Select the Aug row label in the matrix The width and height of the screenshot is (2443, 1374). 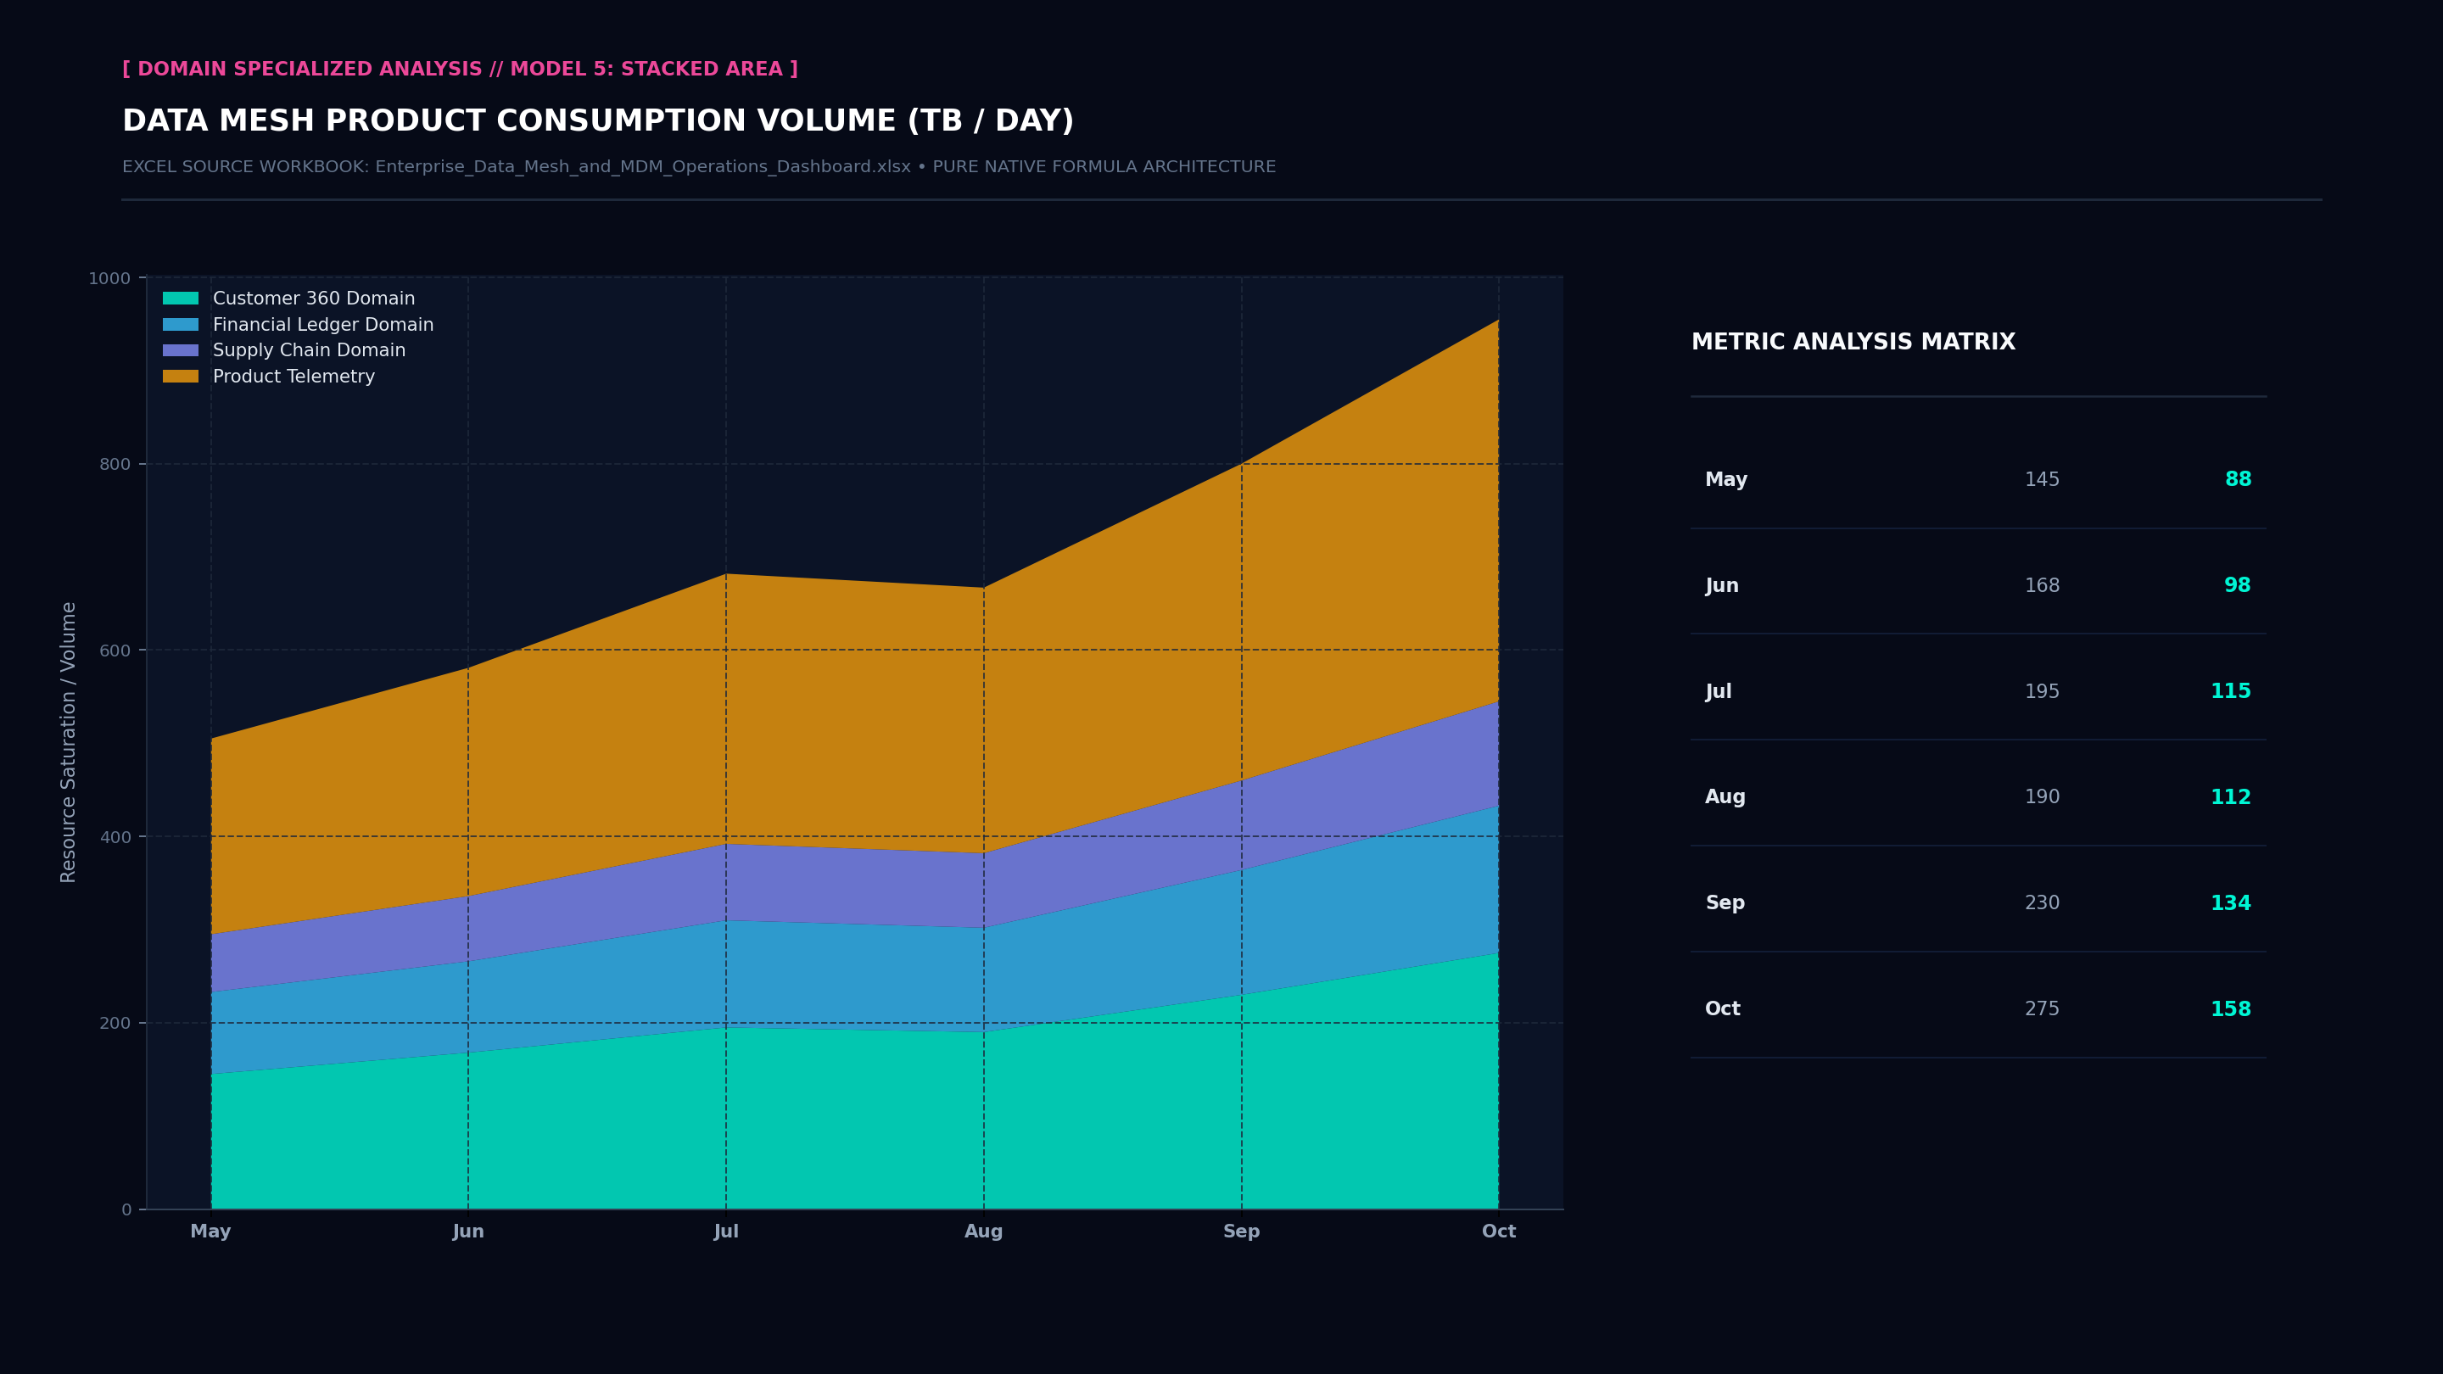click(x=1725, y=797)
